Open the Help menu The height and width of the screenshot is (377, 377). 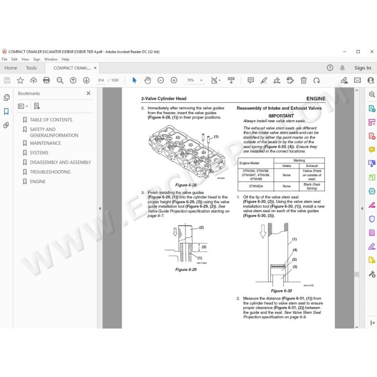(x=65, y=59)
